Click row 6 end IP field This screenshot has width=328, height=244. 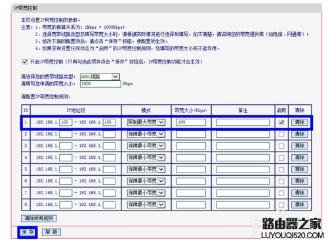coord(109,181)
